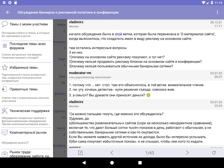224x168 pixels.
Task: Click 'Обсуждение рынка IT.' description text
Action: 15,143
